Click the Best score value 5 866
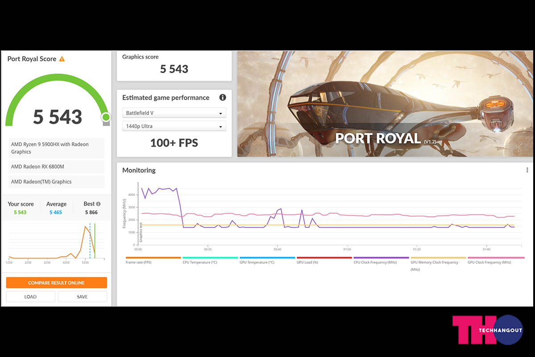The height and width of the screenshot is (357, 535). [92, 213]
